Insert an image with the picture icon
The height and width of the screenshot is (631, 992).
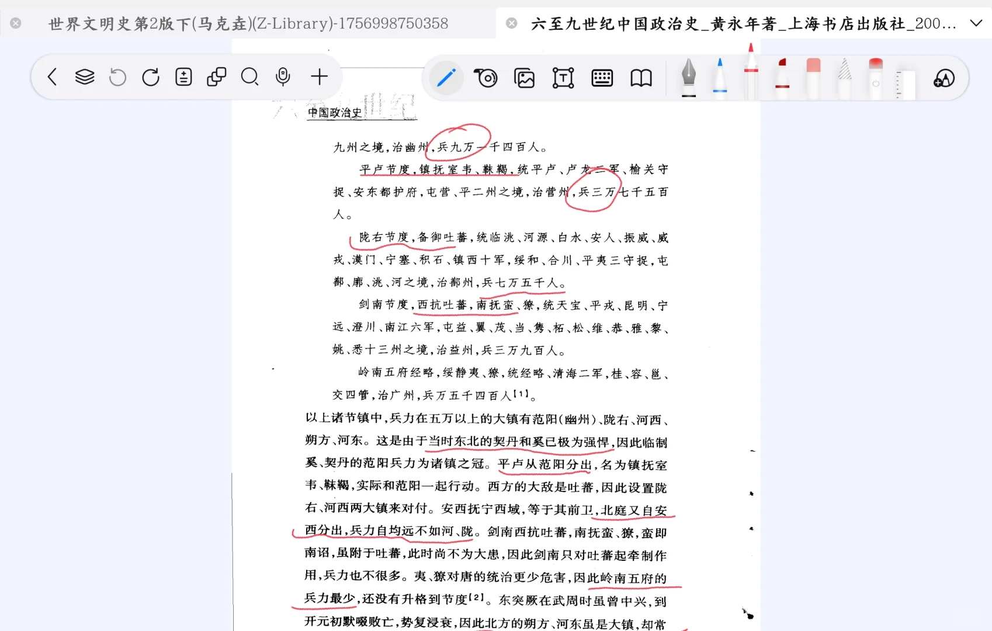pos(524,78)
